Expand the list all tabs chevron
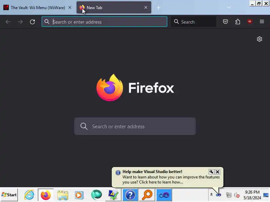Image resolution: width=270 pixels, height=202 pixels. [229, 7]
